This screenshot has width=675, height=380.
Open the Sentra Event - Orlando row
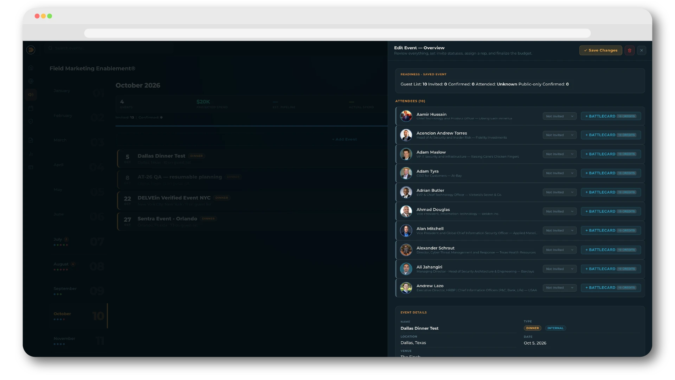(252, 221)
